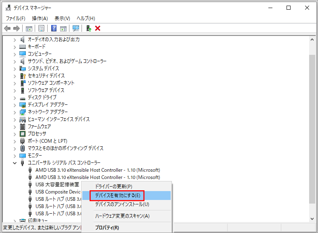
Task: Open the 操作(A) menu
Action: (x=40, y=19)
